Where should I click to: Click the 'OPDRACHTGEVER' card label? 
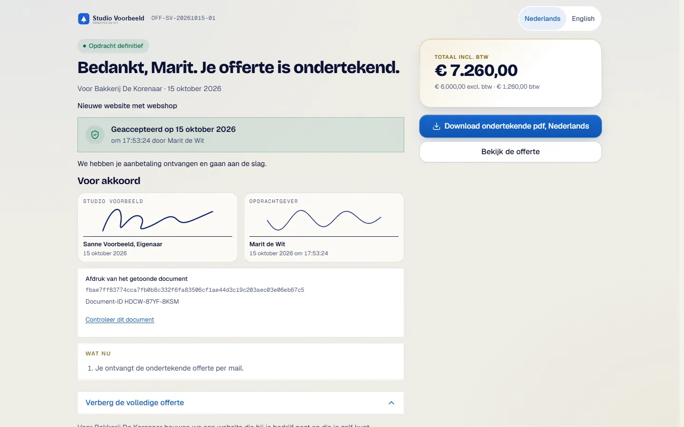[x=274, y=202]
